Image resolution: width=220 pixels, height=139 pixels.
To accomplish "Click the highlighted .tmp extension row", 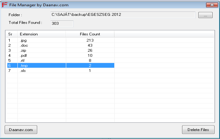I will (61, 65).
